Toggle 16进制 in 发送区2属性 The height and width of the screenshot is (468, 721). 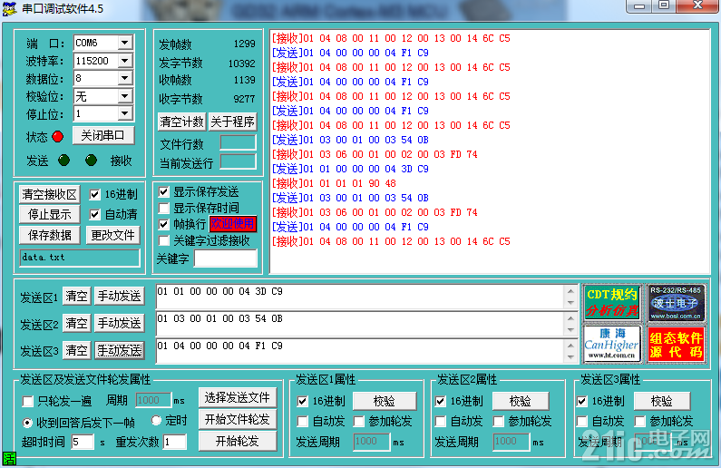(441, 402)
